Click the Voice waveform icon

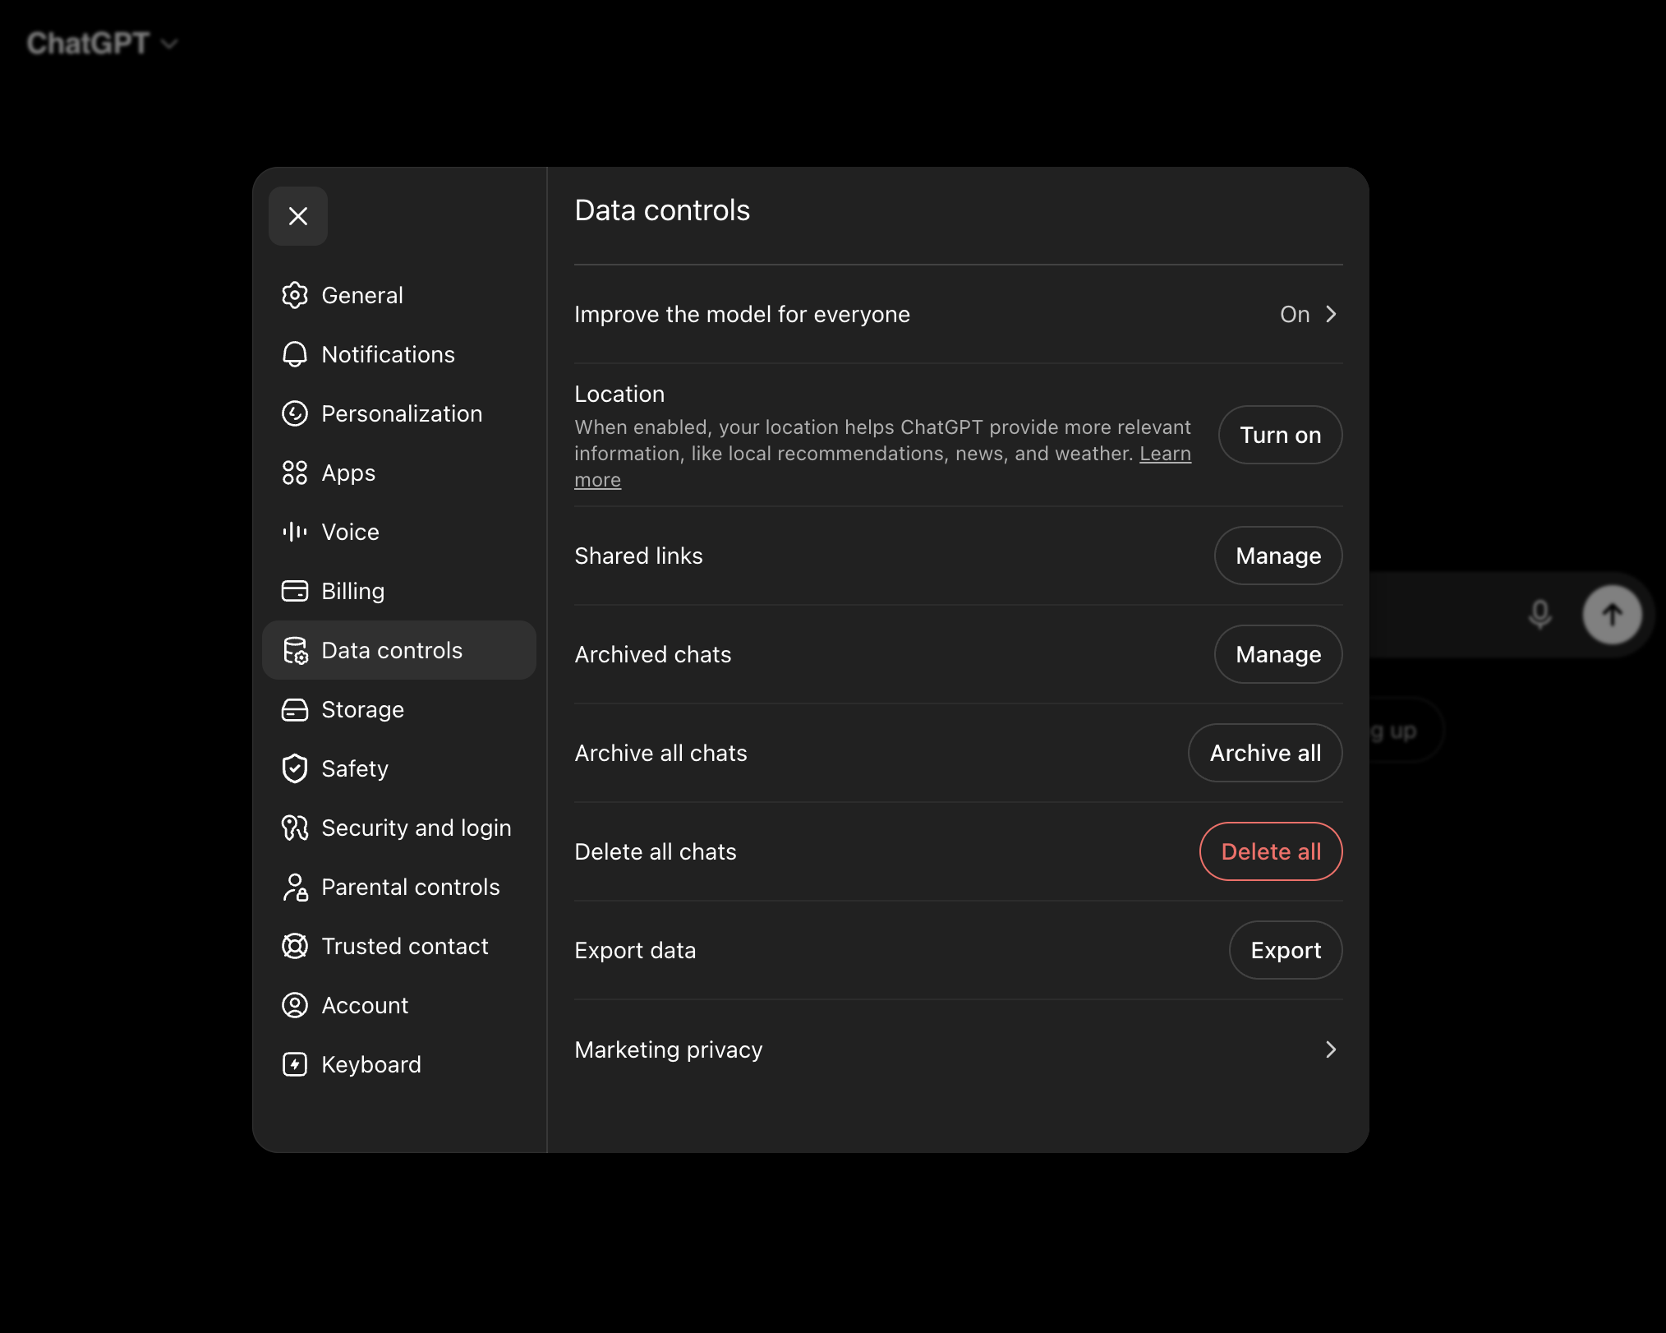(295, 532)
